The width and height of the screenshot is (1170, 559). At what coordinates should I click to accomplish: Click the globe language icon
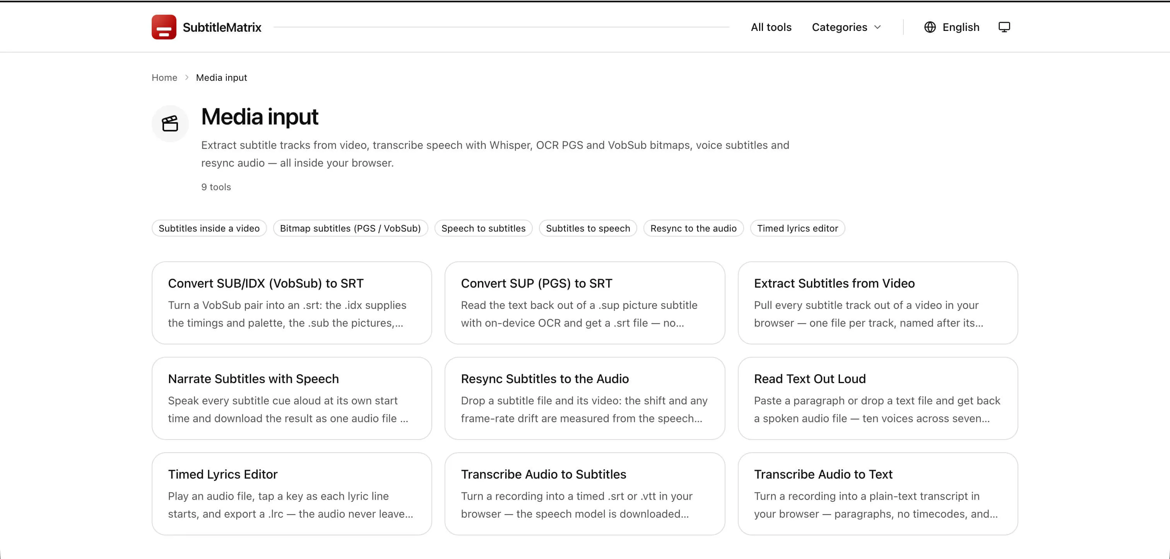(930, 27)
